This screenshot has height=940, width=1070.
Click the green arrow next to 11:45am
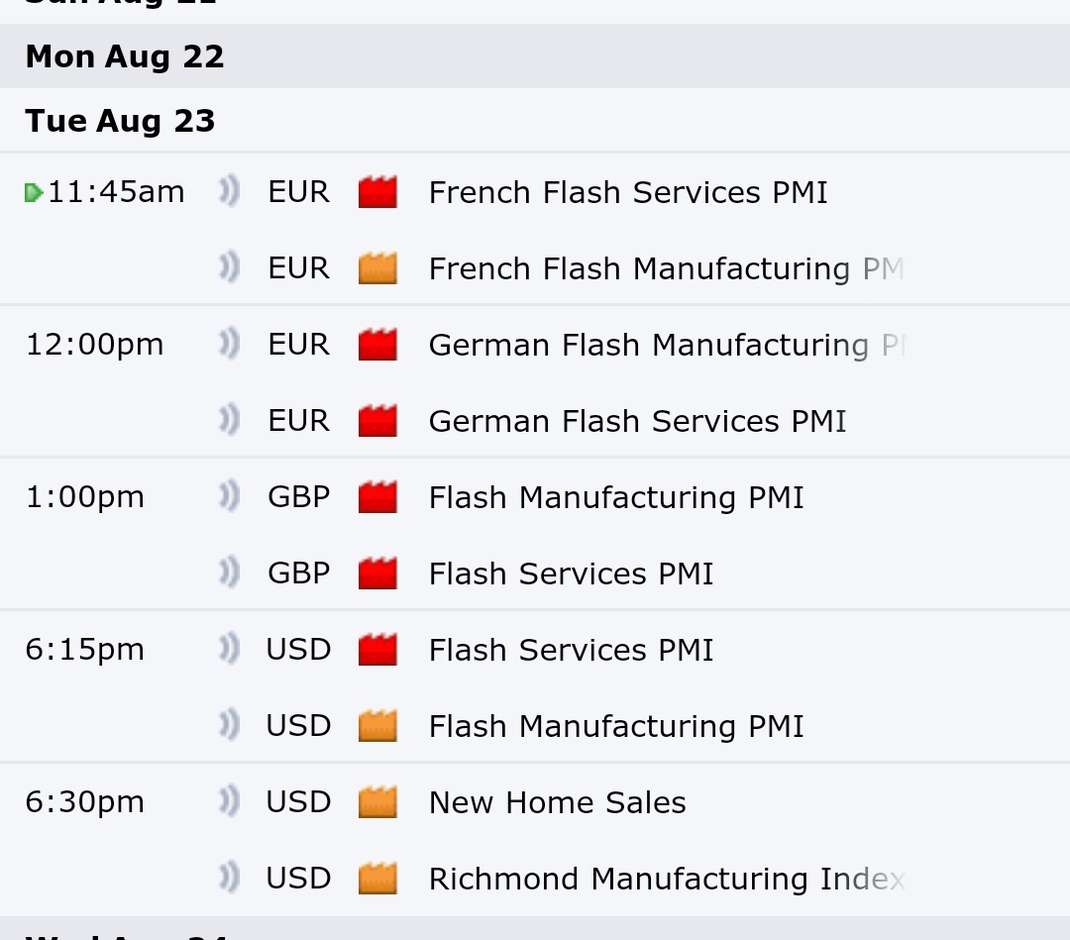(34, 193)
